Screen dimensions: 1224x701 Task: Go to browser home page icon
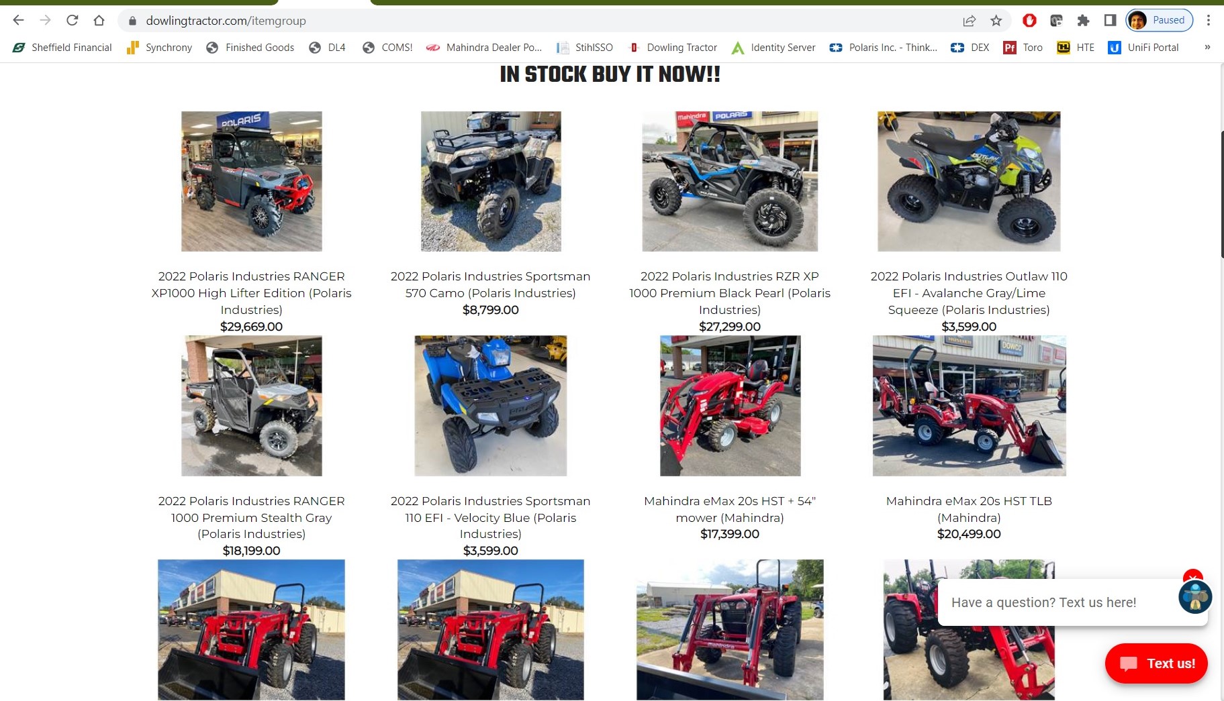pyautogui.click(x=99, y=20)
